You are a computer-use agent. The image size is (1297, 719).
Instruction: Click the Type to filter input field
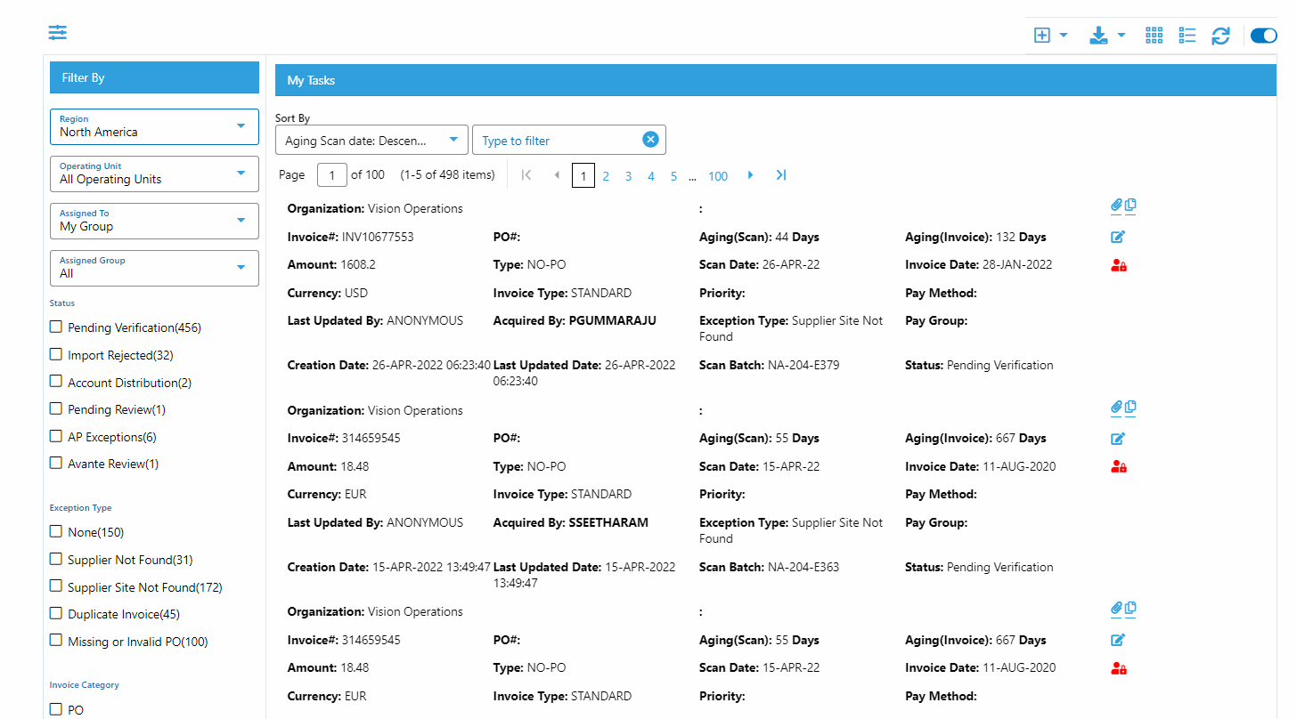557,141
